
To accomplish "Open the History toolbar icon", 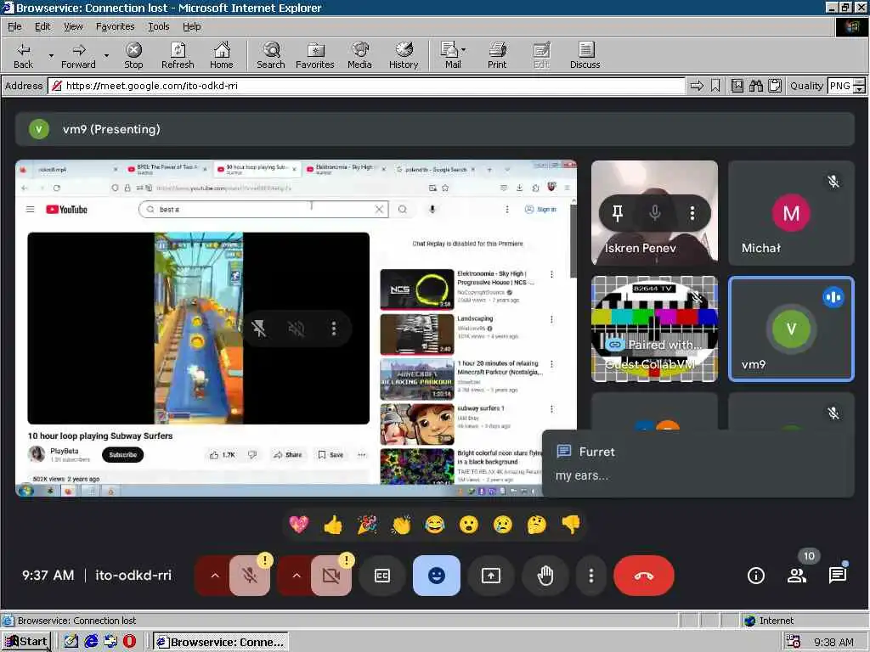I will (404, 55).
